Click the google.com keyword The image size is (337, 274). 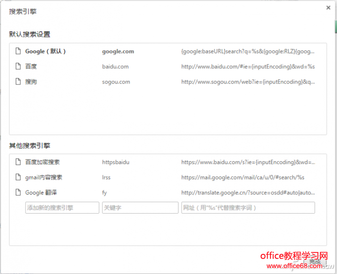click(118, 52)
